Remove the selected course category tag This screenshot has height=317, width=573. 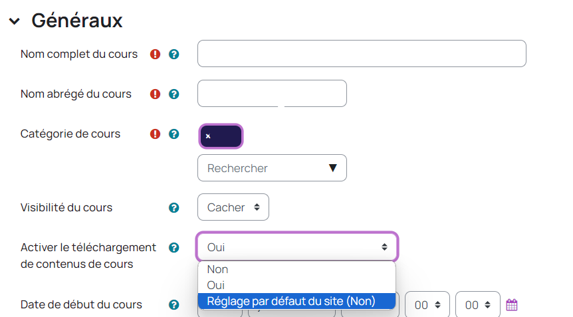click(x=208, y=136)
